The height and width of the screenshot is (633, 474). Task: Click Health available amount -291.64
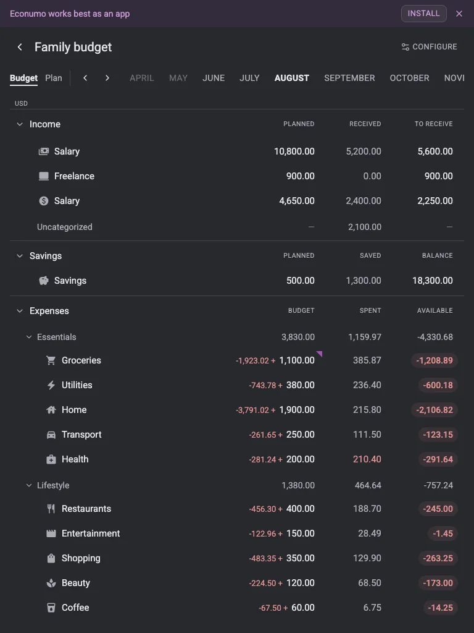[x=438, y=459]
